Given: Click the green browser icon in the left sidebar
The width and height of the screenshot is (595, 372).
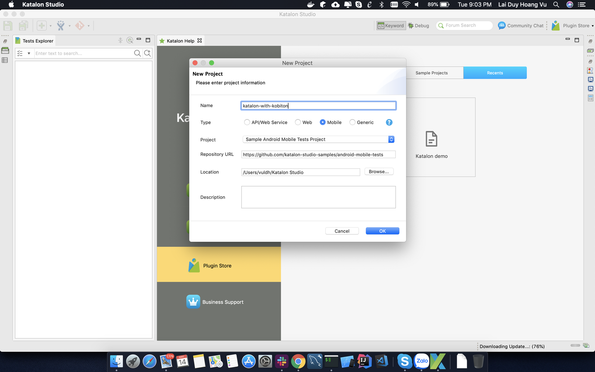Looking at the screenshot, I should click(x=5, y=51).
